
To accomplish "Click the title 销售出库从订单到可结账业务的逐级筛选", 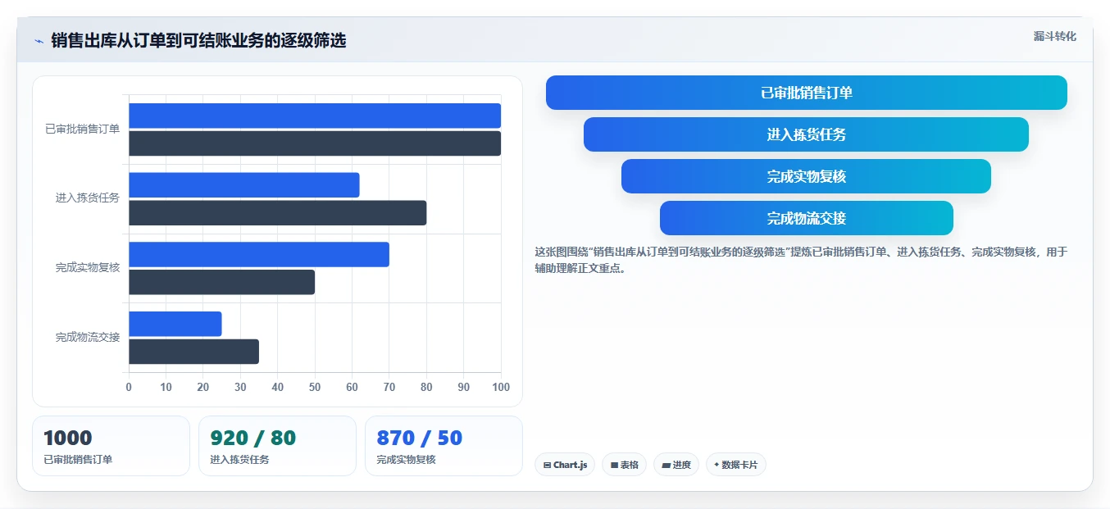I will point(198,41).
